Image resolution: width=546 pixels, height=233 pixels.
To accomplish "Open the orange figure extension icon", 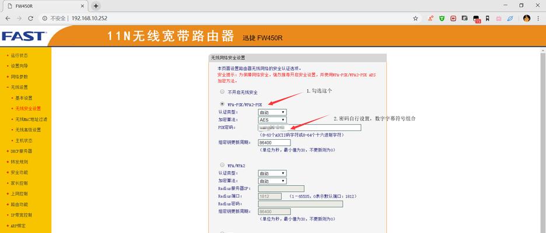I will coord(430,19).
